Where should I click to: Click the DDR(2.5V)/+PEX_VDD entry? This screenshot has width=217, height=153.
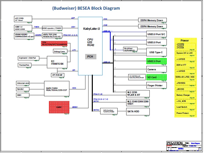click(186, 77)
